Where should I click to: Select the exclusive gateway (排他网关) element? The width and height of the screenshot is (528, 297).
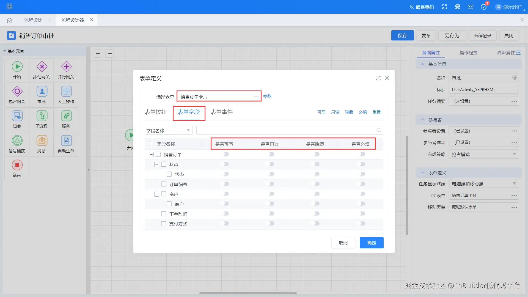point(42,67)
